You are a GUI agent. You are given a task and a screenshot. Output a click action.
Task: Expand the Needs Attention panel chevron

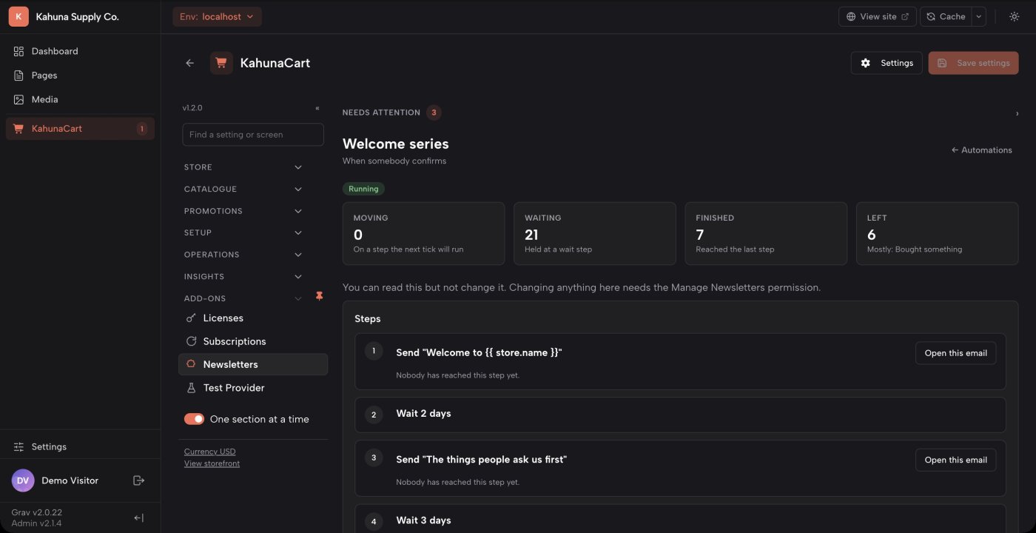click(1017, 113)
